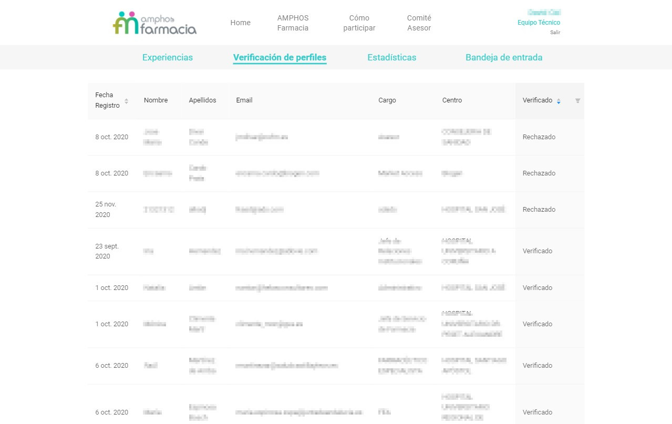This screenshot has width=672, height=424.
Task: Open the Estadísticas tab
Action: (x=391, y=58)
